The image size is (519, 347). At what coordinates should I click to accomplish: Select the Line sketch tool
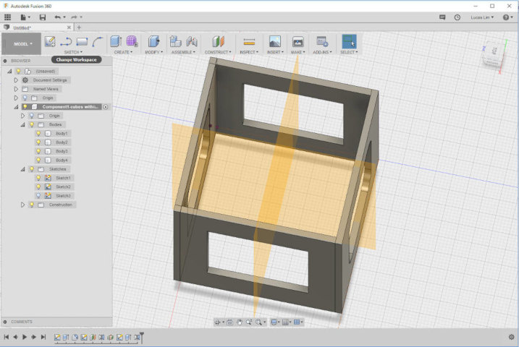(66, 42)
